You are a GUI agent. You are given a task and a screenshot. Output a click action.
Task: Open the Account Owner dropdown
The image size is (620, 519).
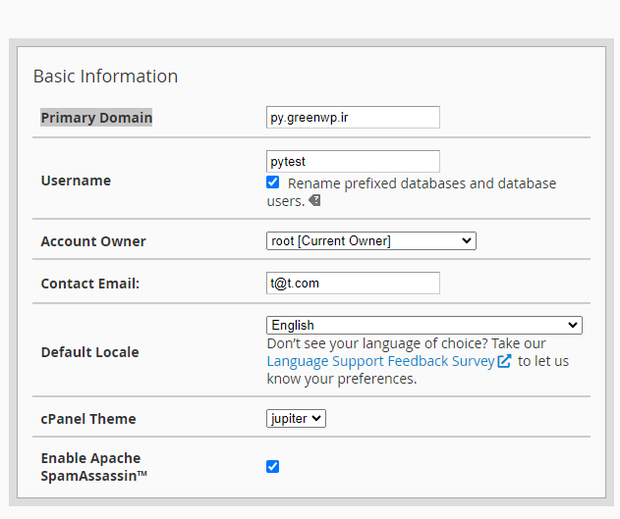point(370,240)
